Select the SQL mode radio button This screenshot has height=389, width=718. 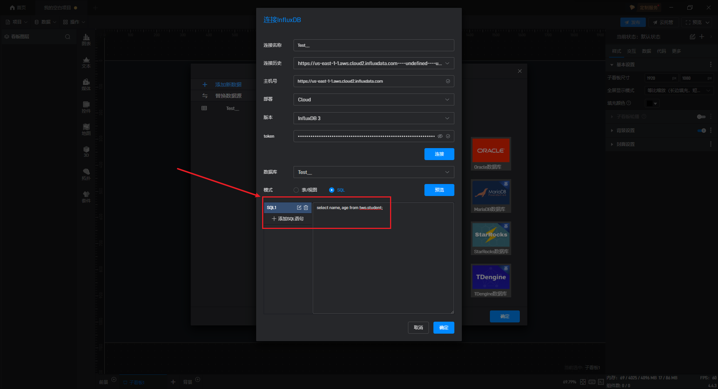pyautogui.click(x=331, y=190)
